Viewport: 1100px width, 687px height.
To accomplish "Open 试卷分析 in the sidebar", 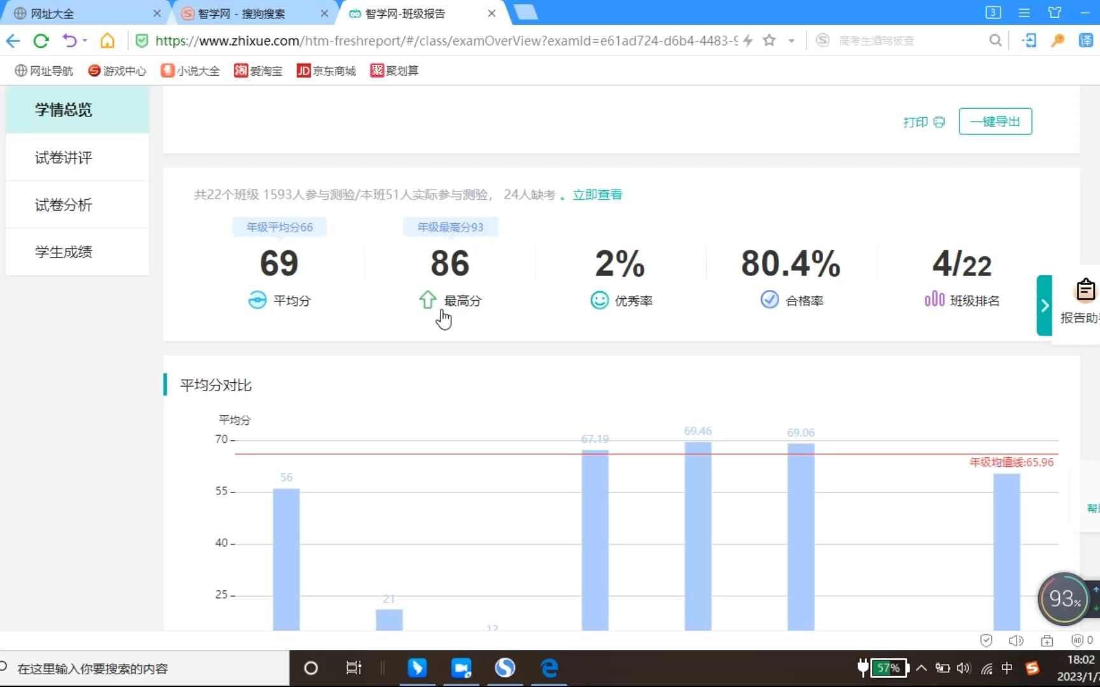I will coord(78,205).
